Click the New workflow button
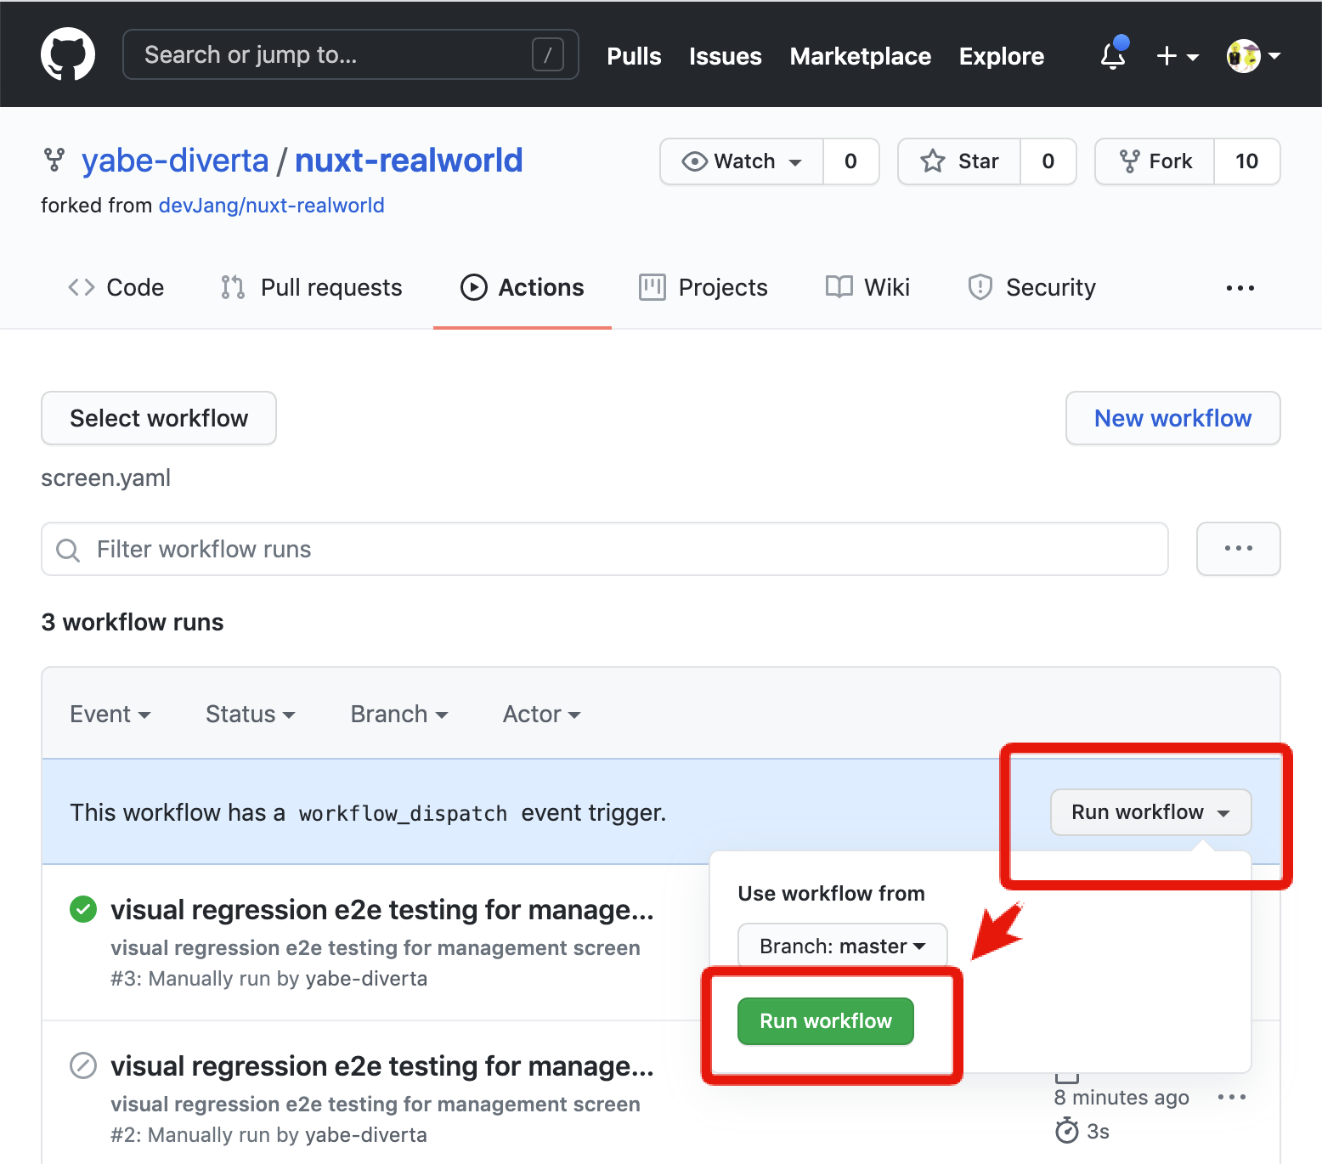Image resolution: width=1322 pixels, height=1164 pixels. 1172,418
